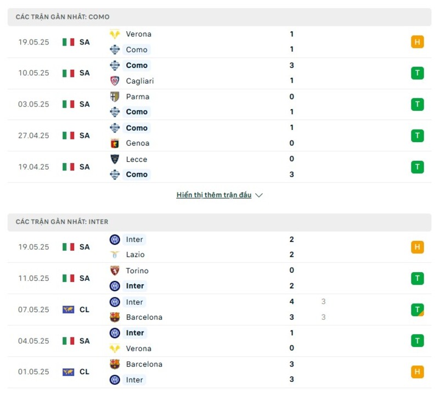Click the yellow H badge for Verona-Como

[x=418, y=41]
